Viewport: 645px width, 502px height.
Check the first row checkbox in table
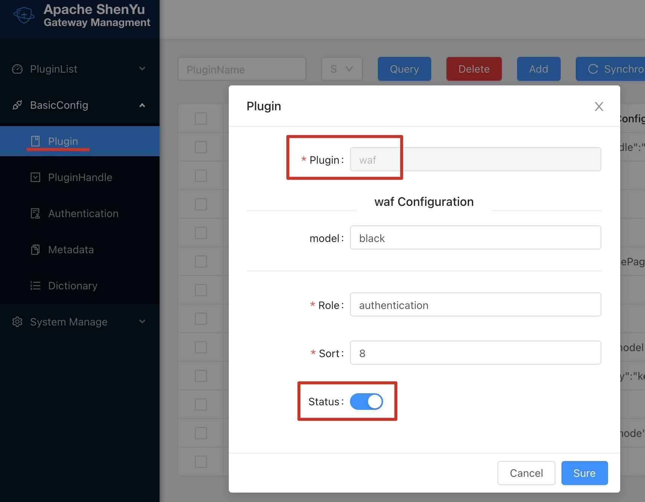click(x=201, y=147)
